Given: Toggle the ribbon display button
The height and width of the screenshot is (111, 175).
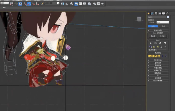Looking at the screenshot, I should [76, 4].
